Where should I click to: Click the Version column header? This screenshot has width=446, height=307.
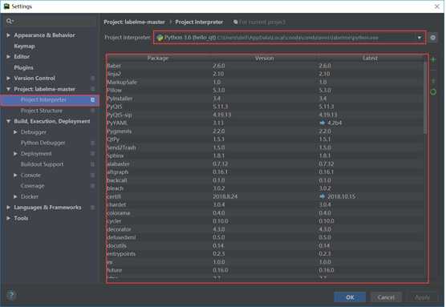tap(264, 59)
